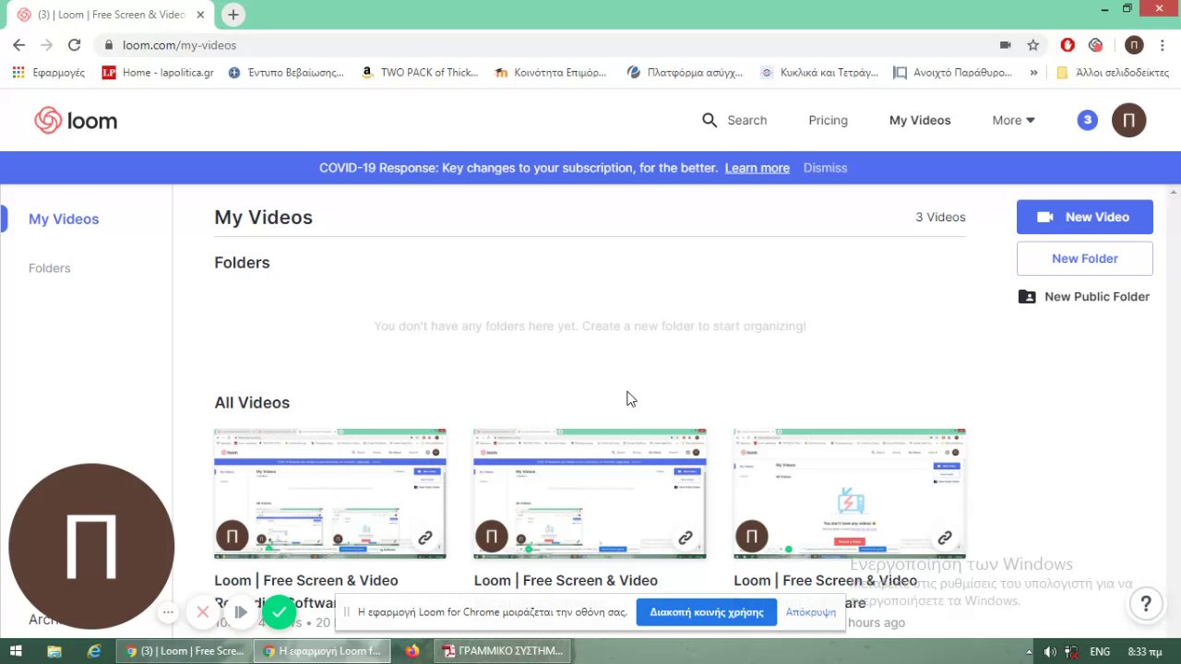Screen dimensions: 1181x664
Task: Open Firefox from the taskbar
Action: point(412,650)
